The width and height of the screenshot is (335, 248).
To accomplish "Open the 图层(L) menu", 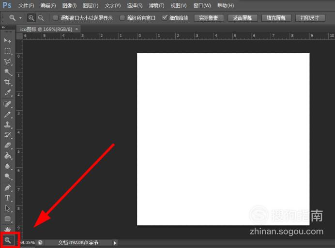I will 91,5.
